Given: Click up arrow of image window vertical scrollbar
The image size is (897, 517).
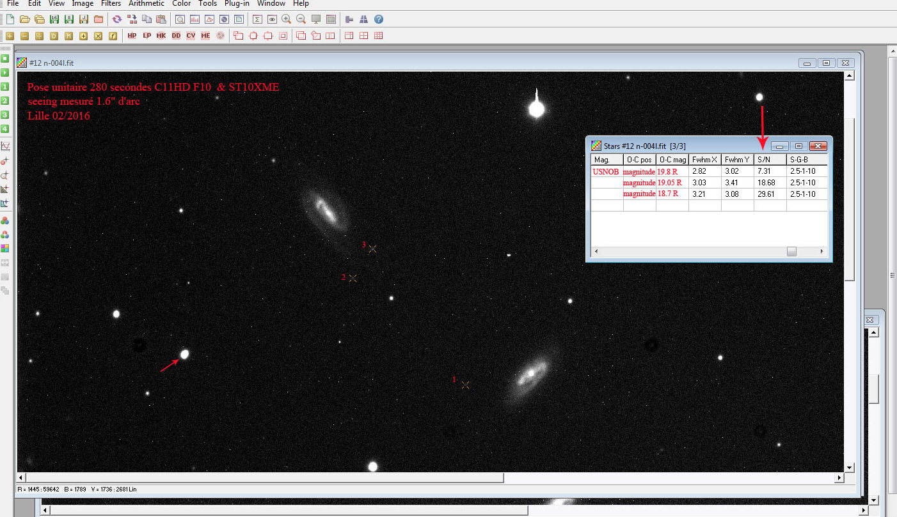Looking at the screenshot, I should point(850,76).
